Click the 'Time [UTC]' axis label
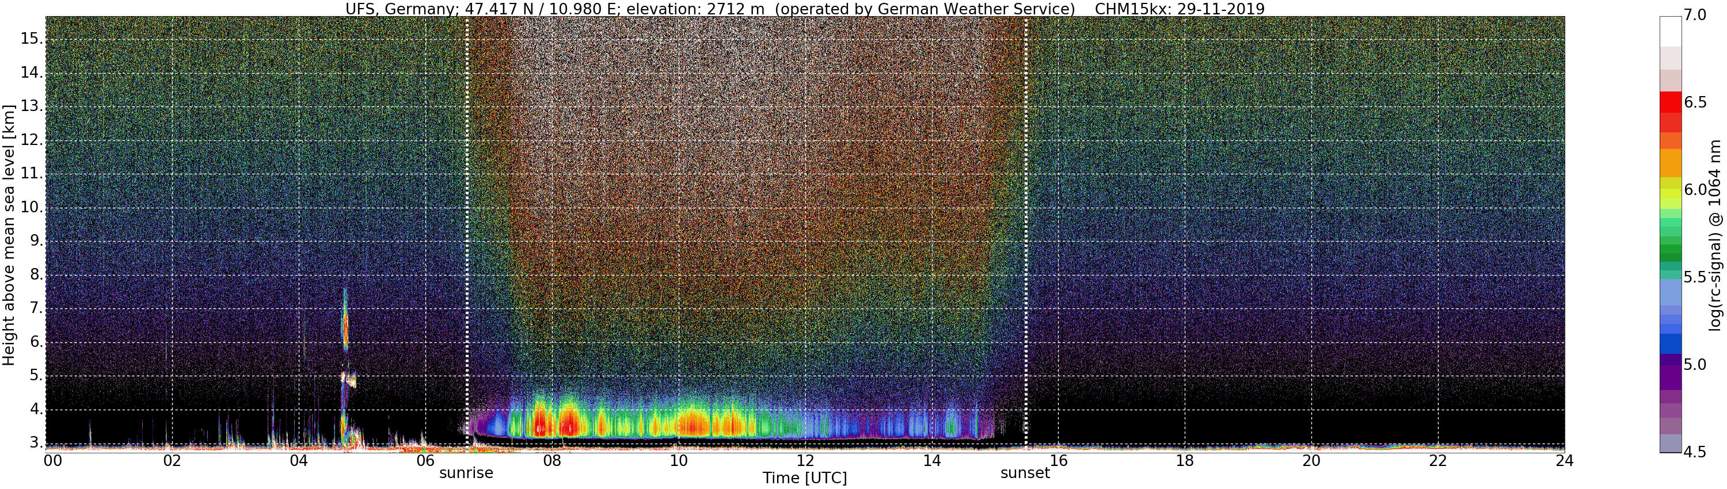The height and width of the screenshot is (489, 1727). click(805, 478)
